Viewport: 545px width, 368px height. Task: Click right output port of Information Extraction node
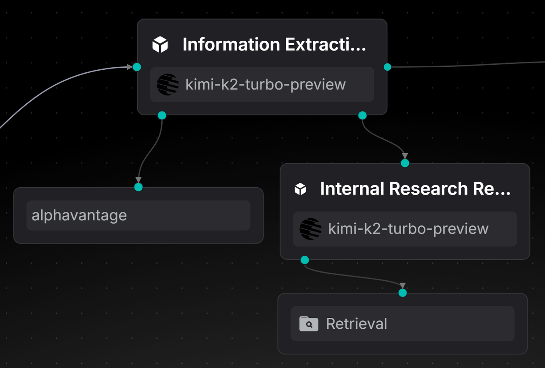(387, 67)
